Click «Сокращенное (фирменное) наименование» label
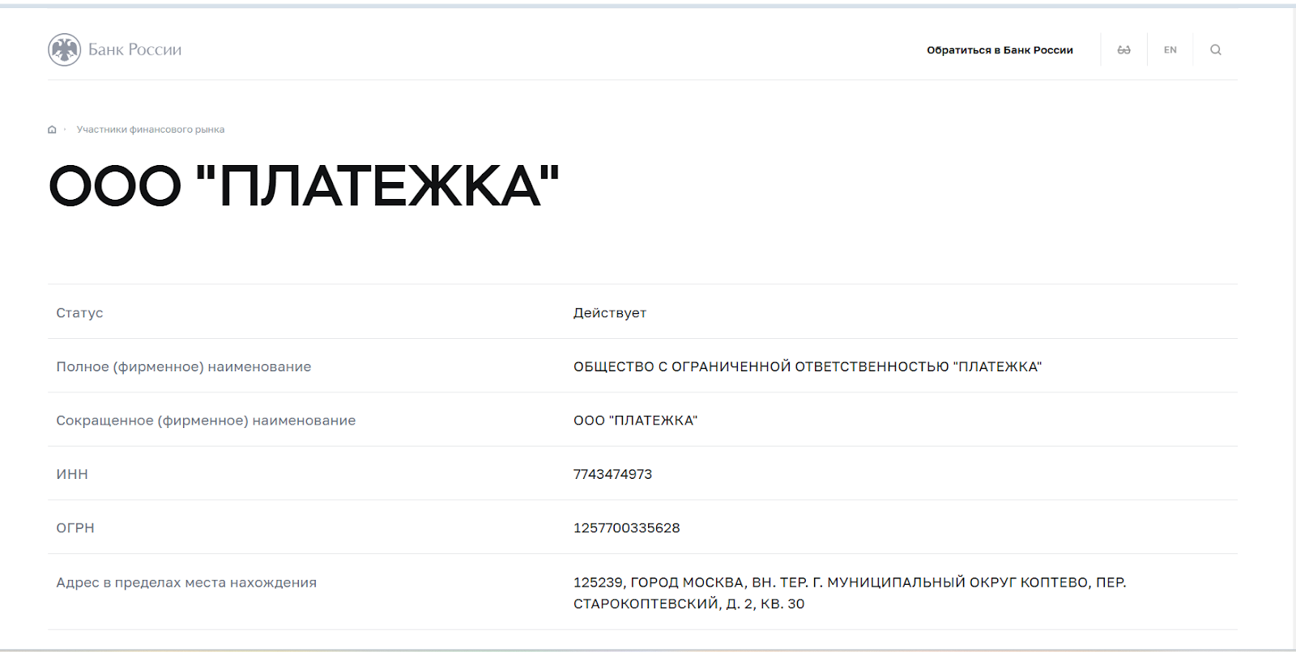The width and height of the screenshot is (1296, 652). point(206,421)
